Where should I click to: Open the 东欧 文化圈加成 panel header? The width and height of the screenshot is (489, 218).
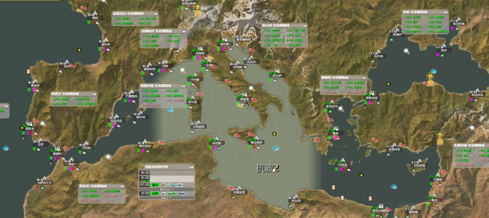(425, 12)
